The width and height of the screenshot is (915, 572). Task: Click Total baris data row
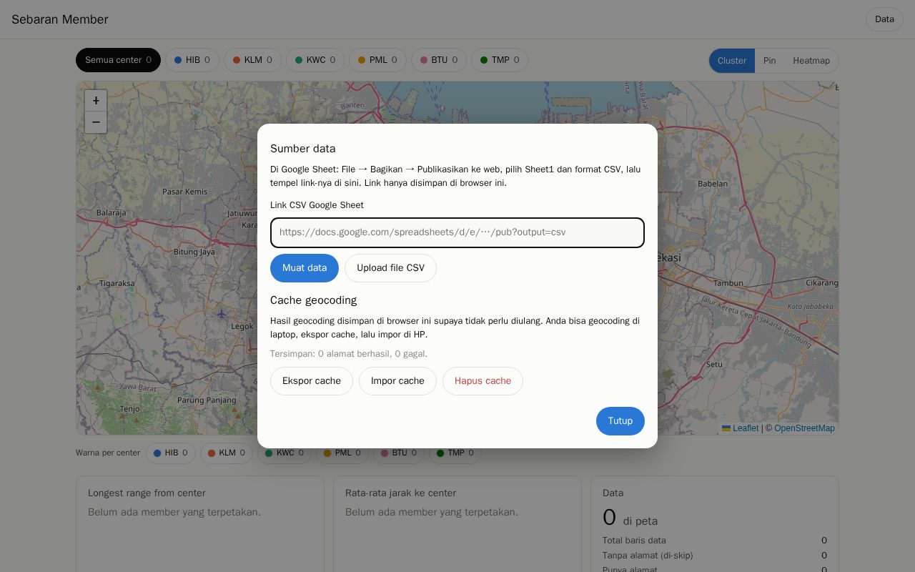pos(715,541)
